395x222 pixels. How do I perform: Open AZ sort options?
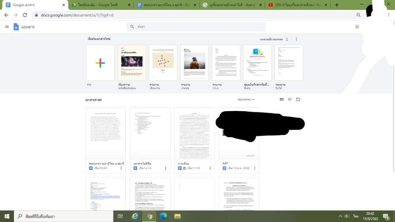point(290,99)
